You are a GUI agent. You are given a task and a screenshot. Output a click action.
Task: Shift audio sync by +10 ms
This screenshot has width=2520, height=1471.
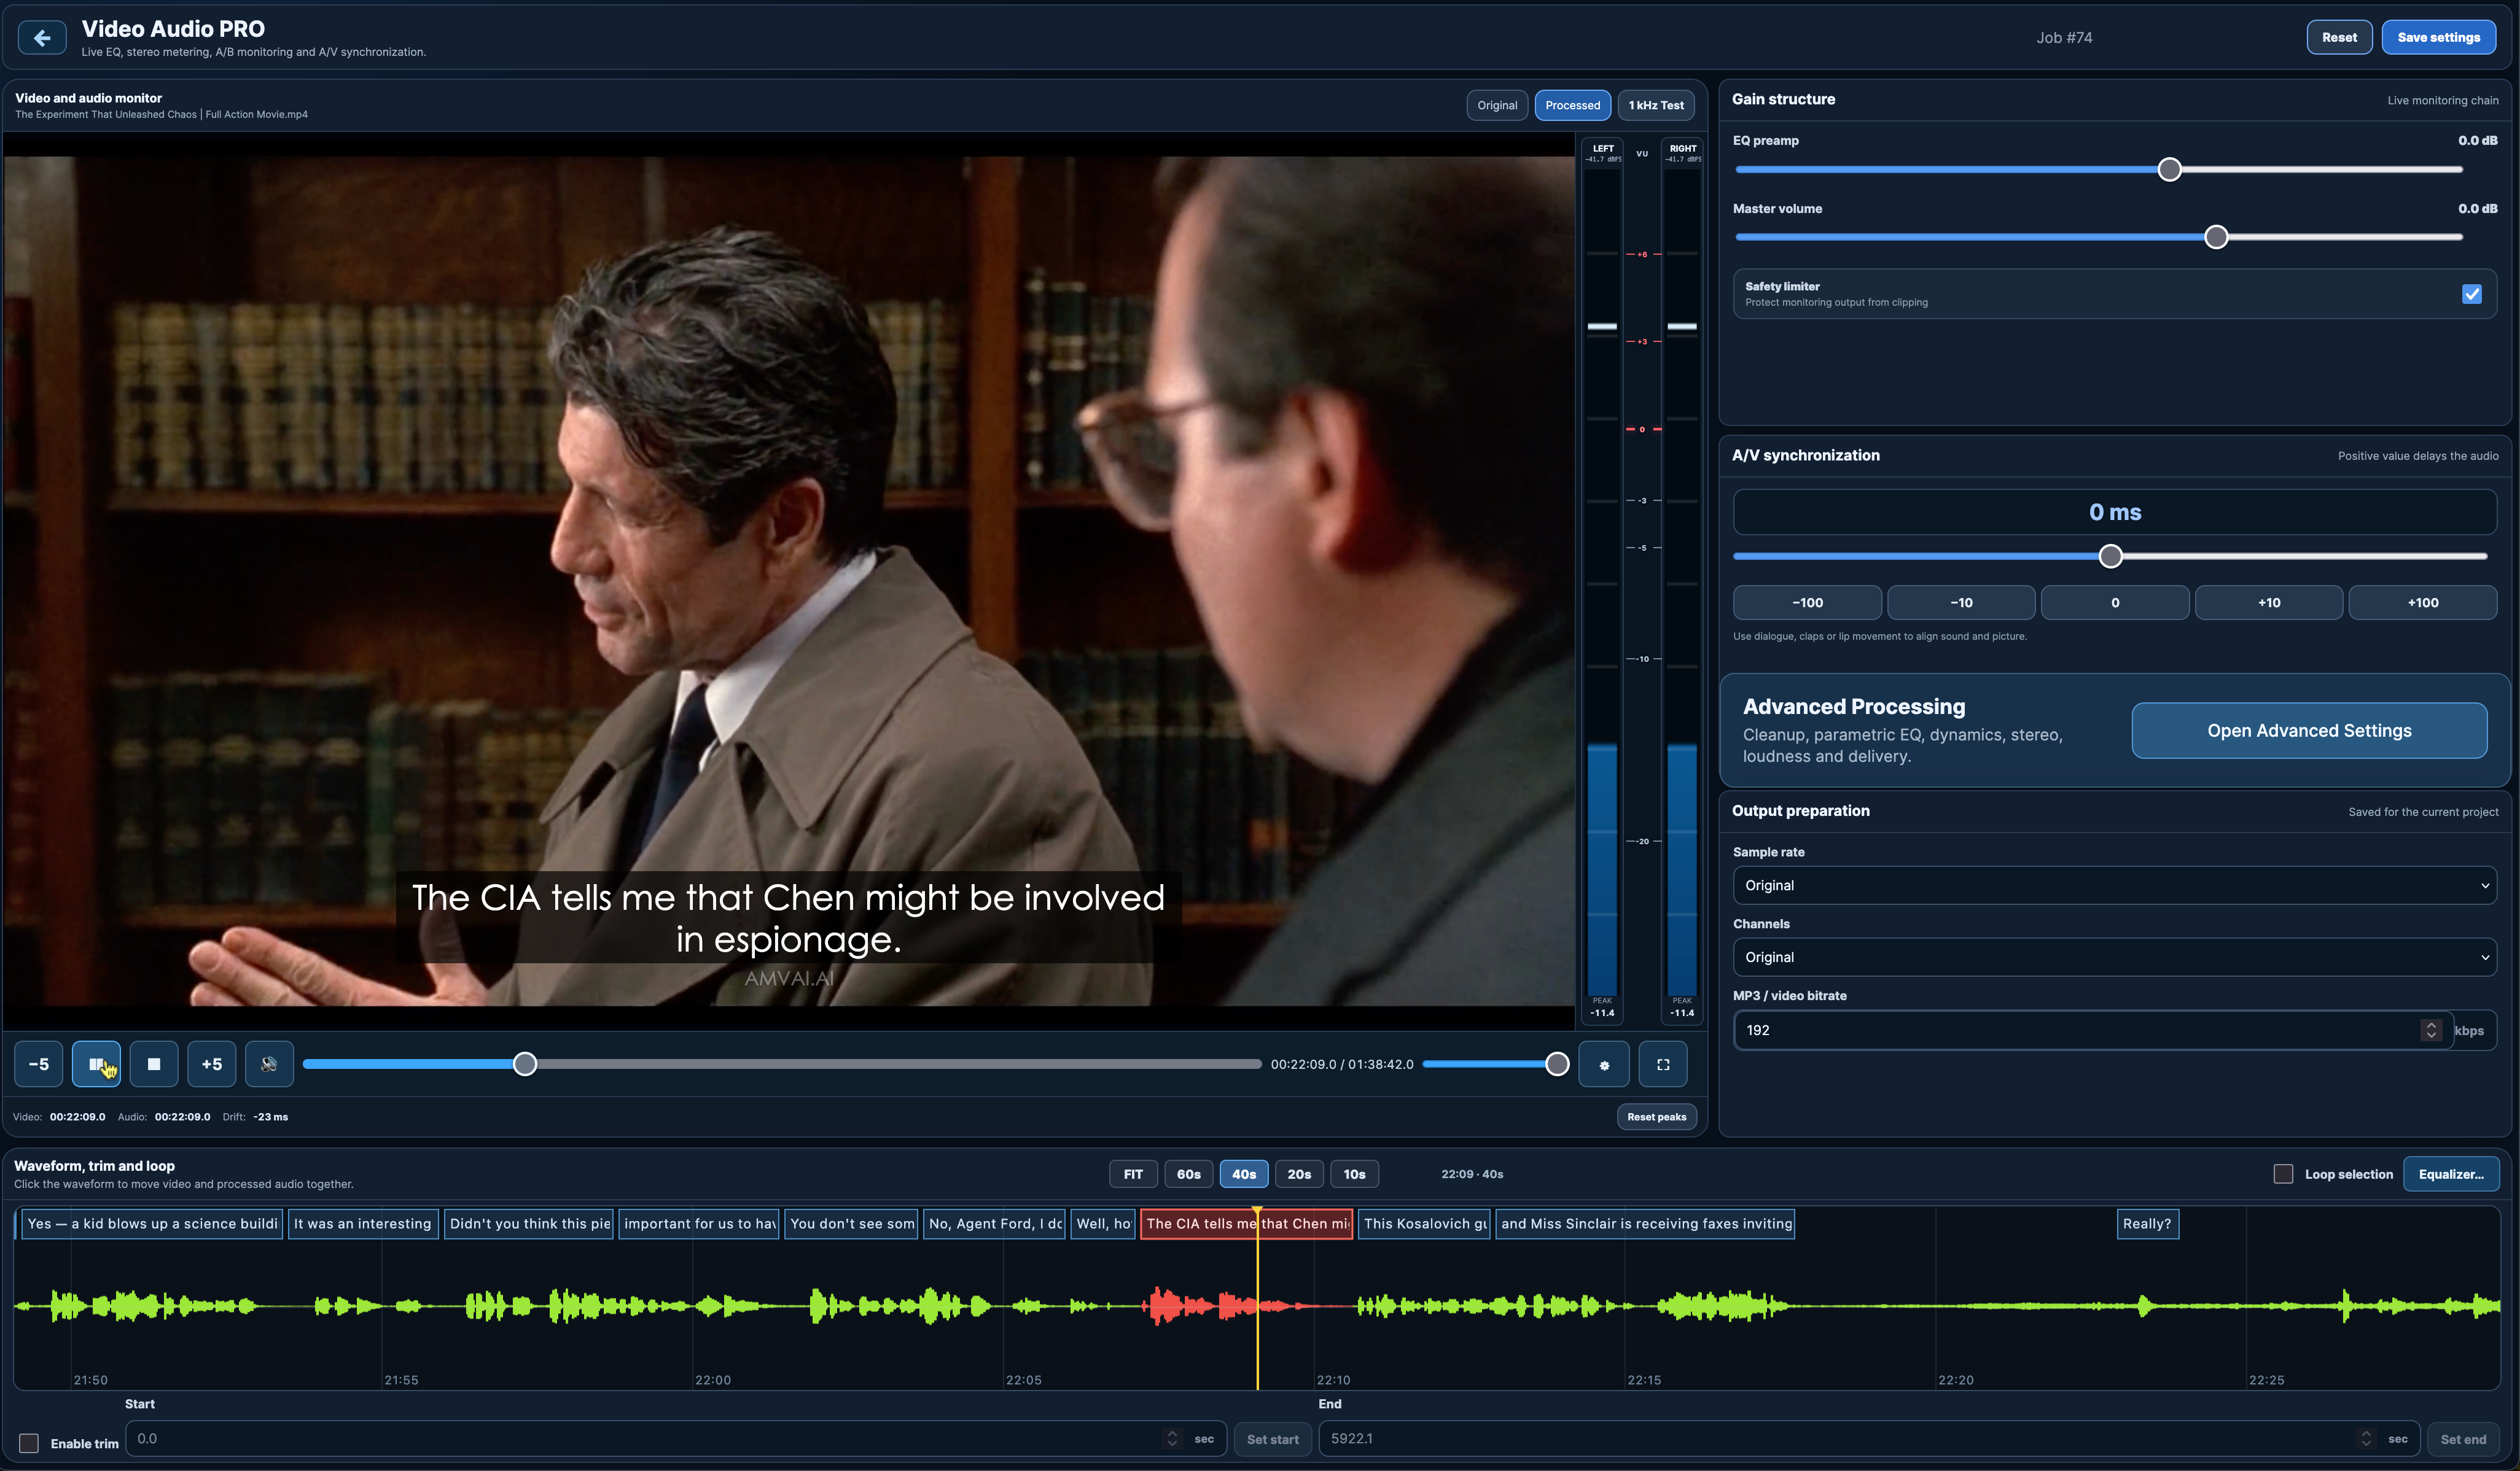coord(2269,603)
